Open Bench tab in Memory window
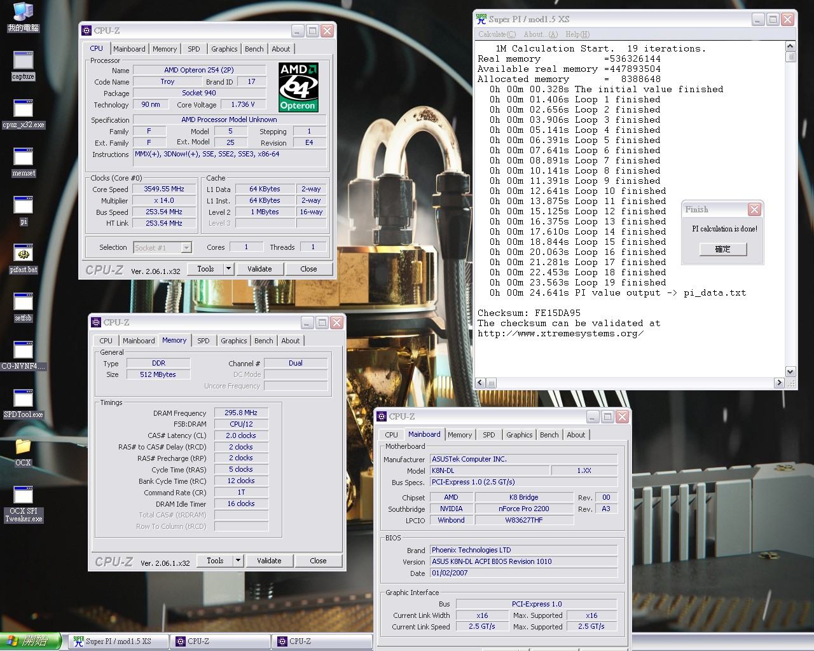The image size is (814, 651). tap(264, 341)
